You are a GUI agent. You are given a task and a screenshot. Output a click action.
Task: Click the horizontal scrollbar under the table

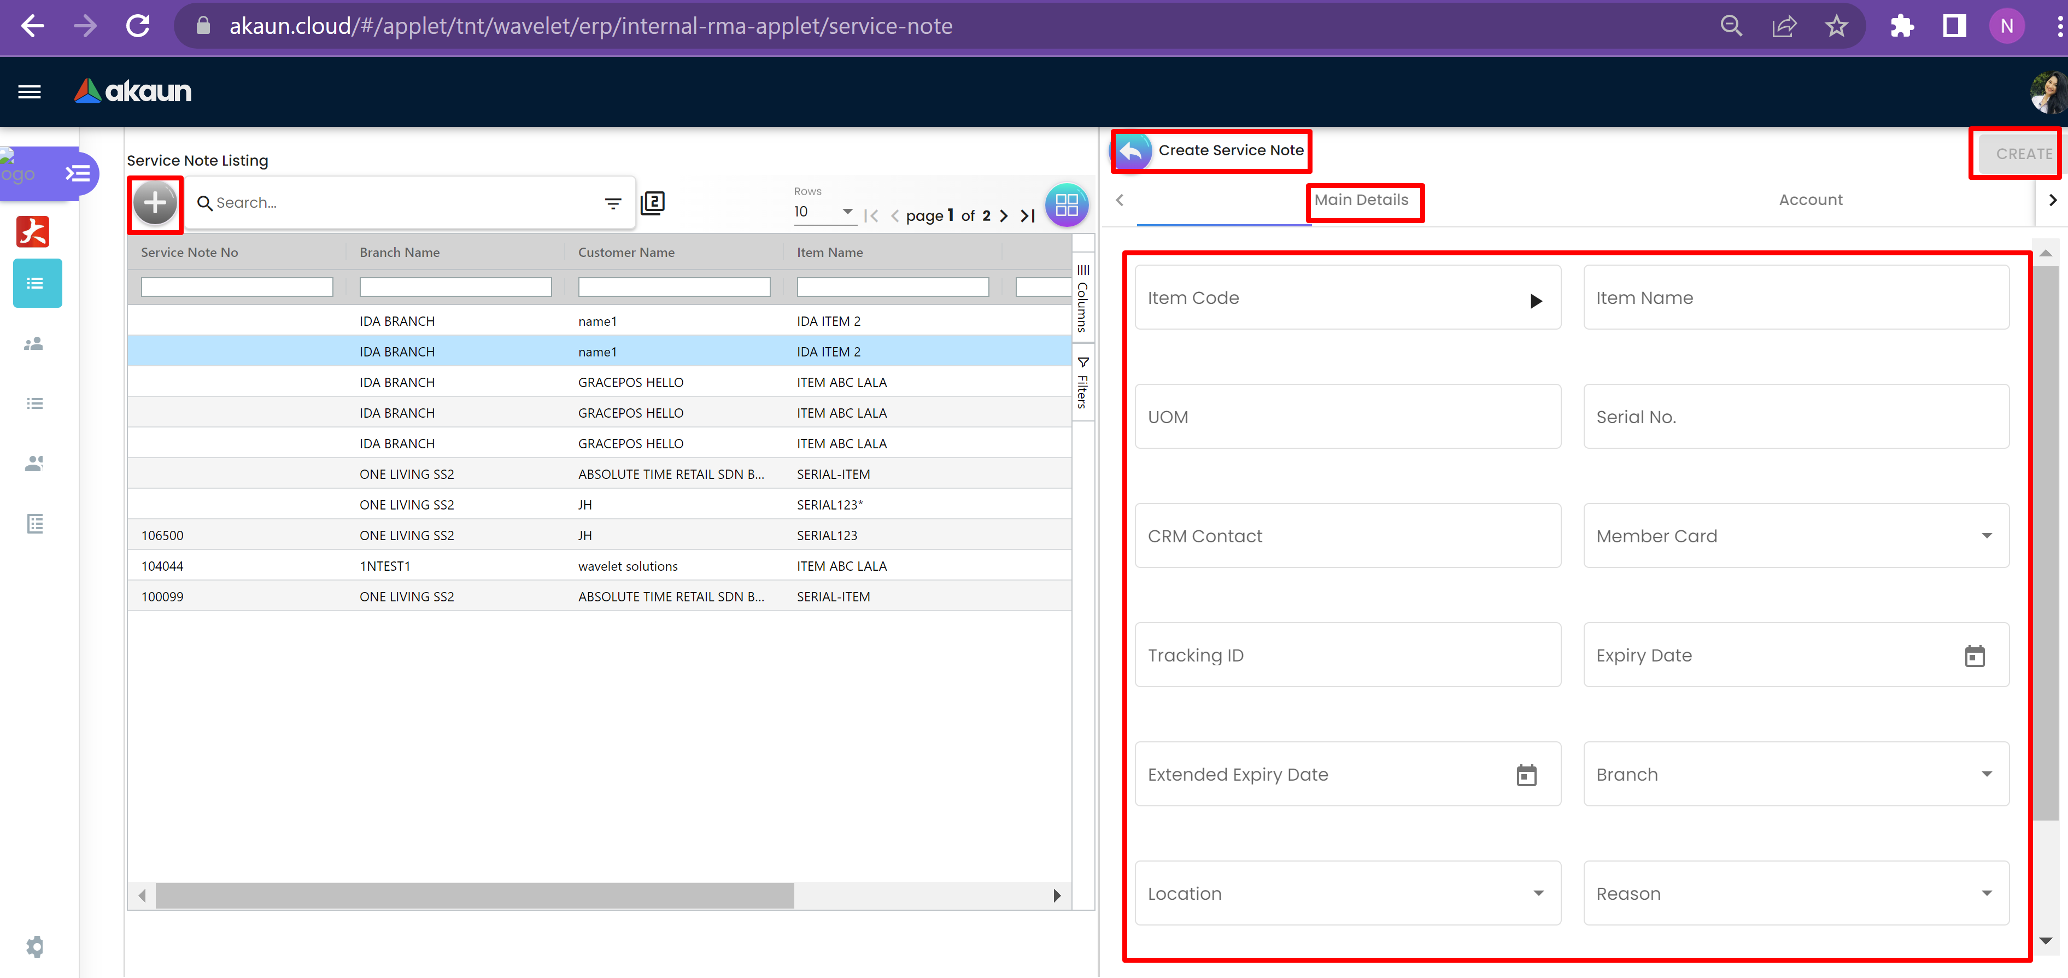coord(473,895)
